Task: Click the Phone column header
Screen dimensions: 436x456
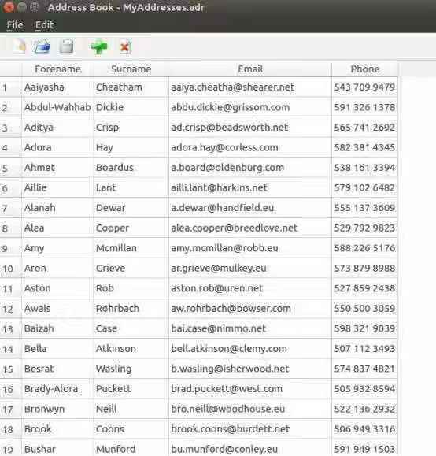Action: tap(365, 69)
